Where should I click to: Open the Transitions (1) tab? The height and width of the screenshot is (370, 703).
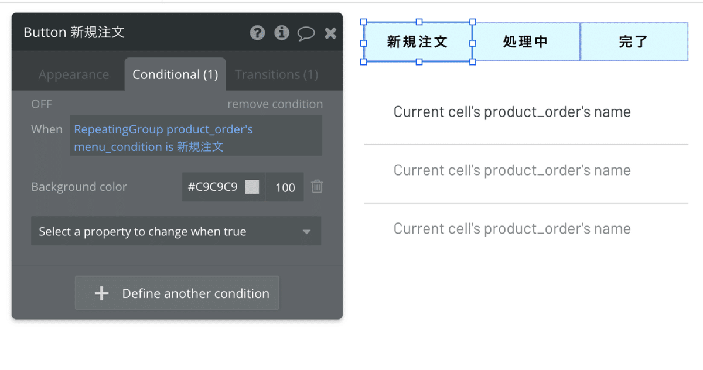(x=277, y=75)
